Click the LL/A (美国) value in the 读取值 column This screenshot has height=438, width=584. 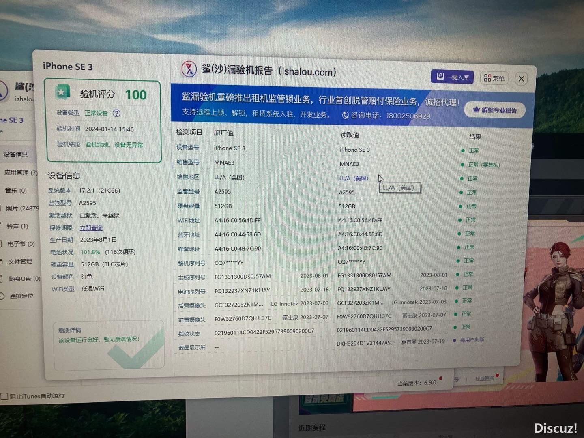coord(354,178)
